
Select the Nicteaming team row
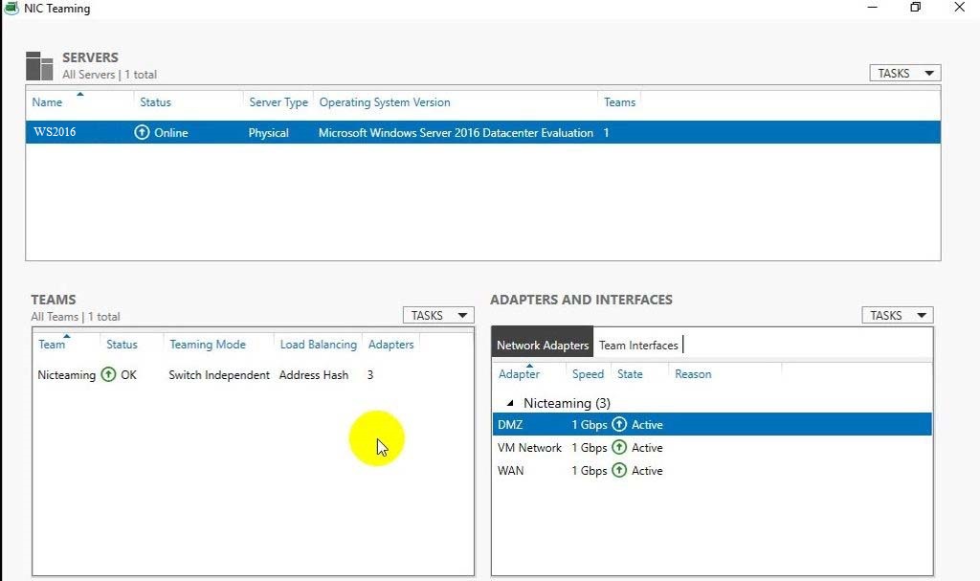pyautogui.click(x=253, y=374)
